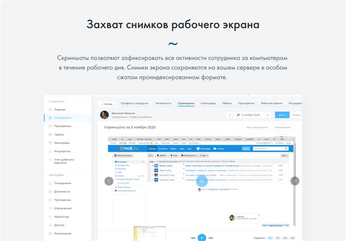Viewport: 346px width, 241px height.
Task: Open Инциденты icon in the sidebar
Action: point(50,151)
